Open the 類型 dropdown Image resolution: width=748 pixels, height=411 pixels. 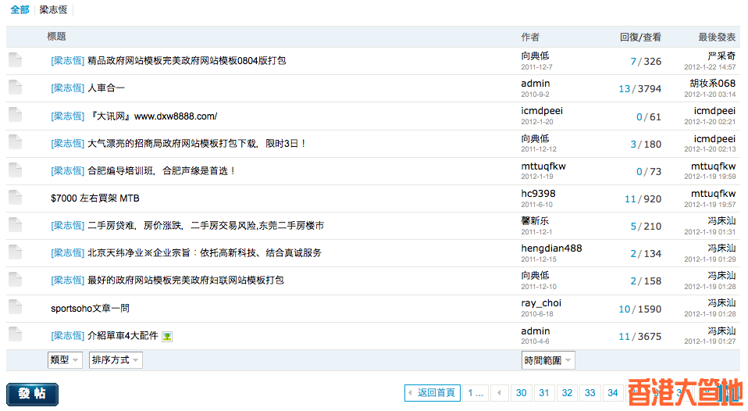click(65, 360)
